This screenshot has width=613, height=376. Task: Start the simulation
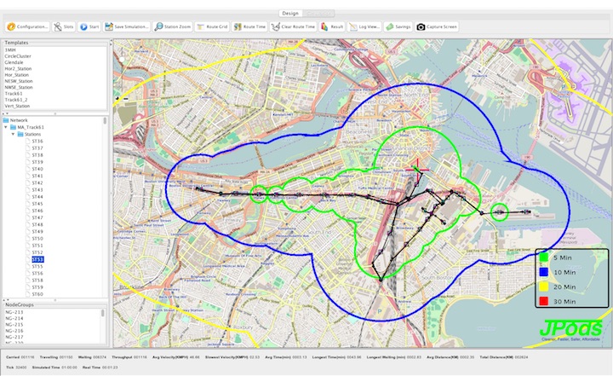pyautogui.click(x=89, y=26)
